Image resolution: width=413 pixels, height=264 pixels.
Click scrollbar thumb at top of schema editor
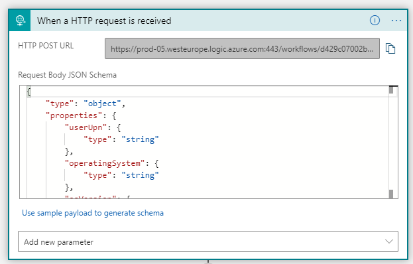[x=391, y=90]
